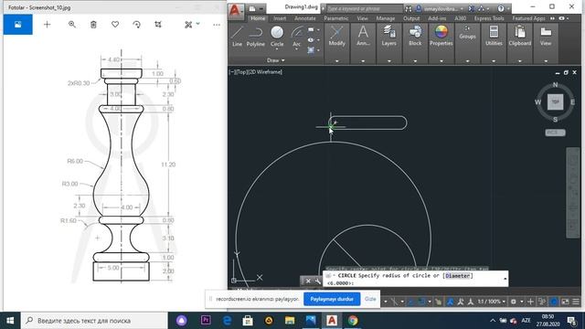Click the TOP face of the ViewCube
The width and height of the screenshot is (585, 329).
(x=555, y=101)
